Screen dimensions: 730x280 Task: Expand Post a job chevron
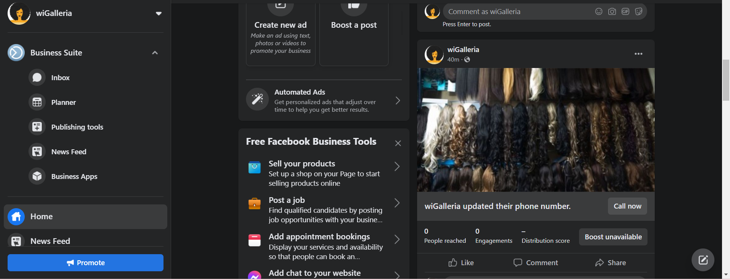coord(397,203)
